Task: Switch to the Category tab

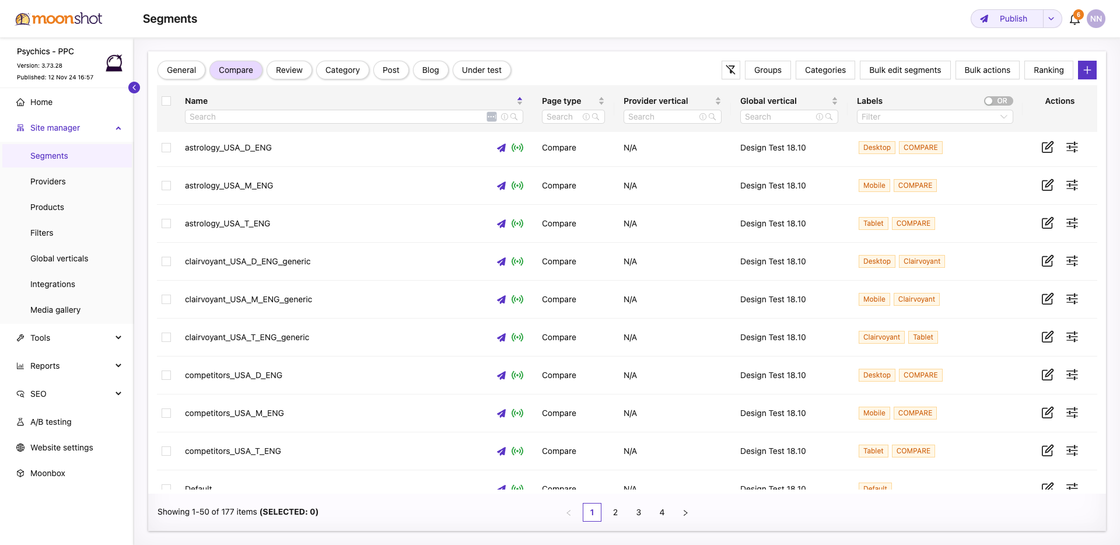Action: [342, 70]
